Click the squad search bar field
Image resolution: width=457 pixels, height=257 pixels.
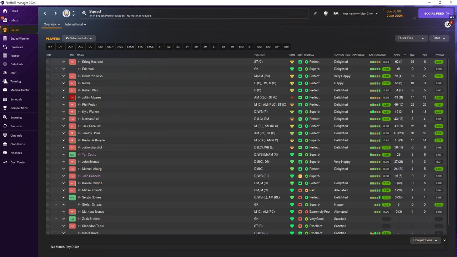tap(194, 14)
